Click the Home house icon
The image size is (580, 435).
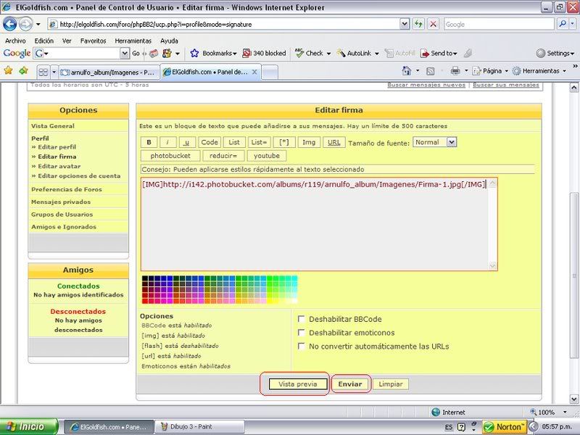pos(407,70)
